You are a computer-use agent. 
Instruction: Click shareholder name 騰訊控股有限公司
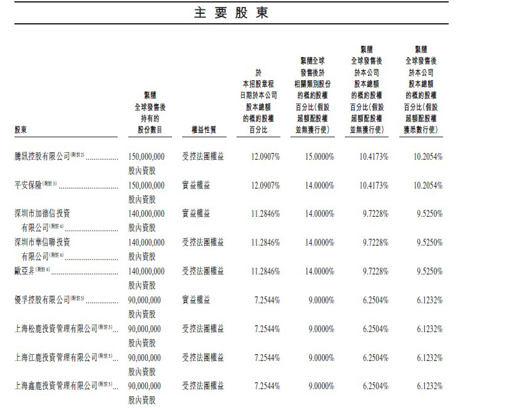pyautogui.click(x=42, y=156)
